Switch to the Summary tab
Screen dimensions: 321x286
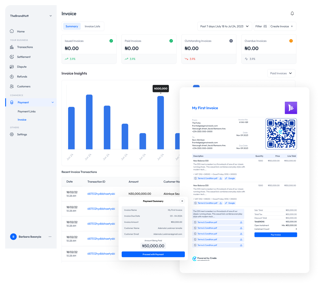pyautogui.click(x=72, y=26)
